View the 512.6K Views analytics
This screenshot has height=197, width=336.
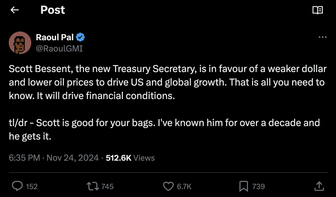pos(130,158)
